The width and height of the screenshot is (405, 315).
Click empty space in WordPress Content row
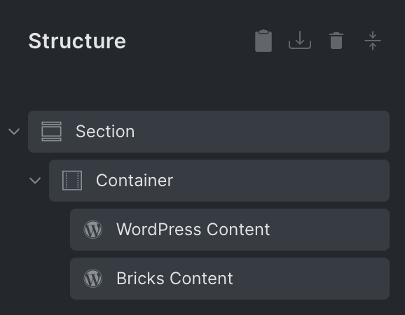[x=328, y=230]
